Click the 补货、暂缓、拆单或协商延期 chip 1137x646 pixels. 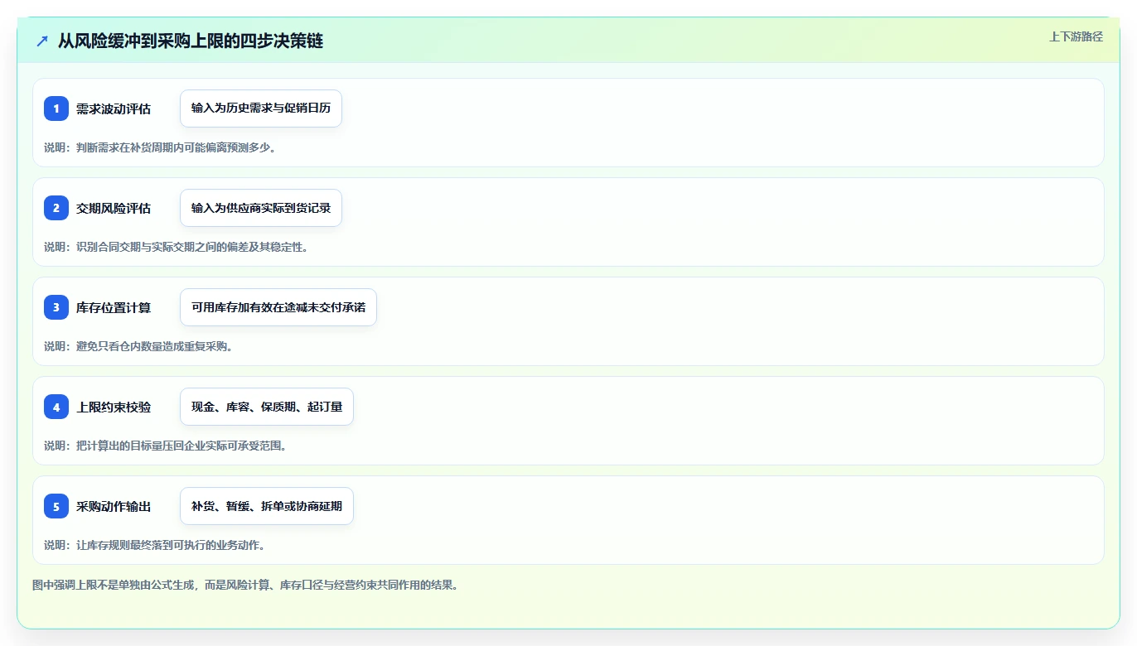(267, 506)
